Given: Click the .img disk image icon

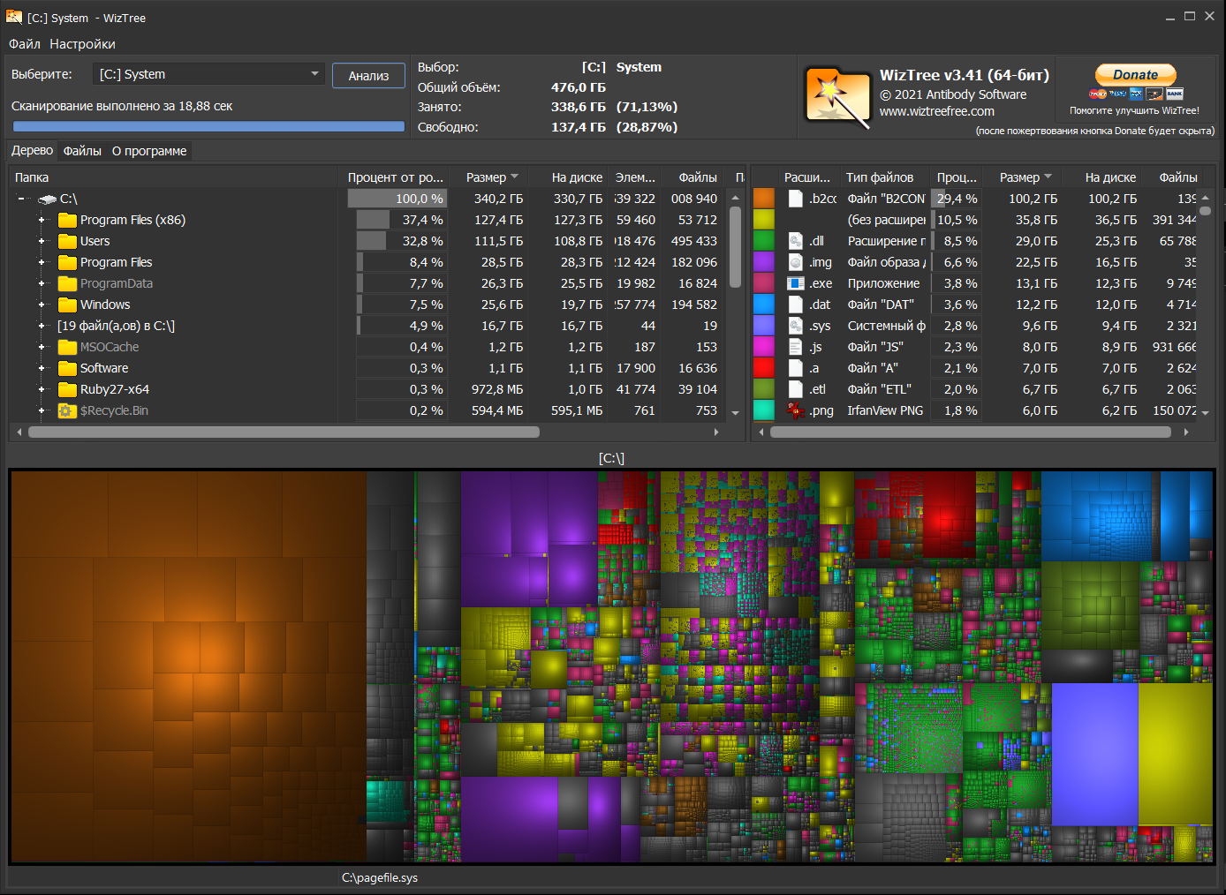Looking at the screenshot, I should click(x=795, y=262).
